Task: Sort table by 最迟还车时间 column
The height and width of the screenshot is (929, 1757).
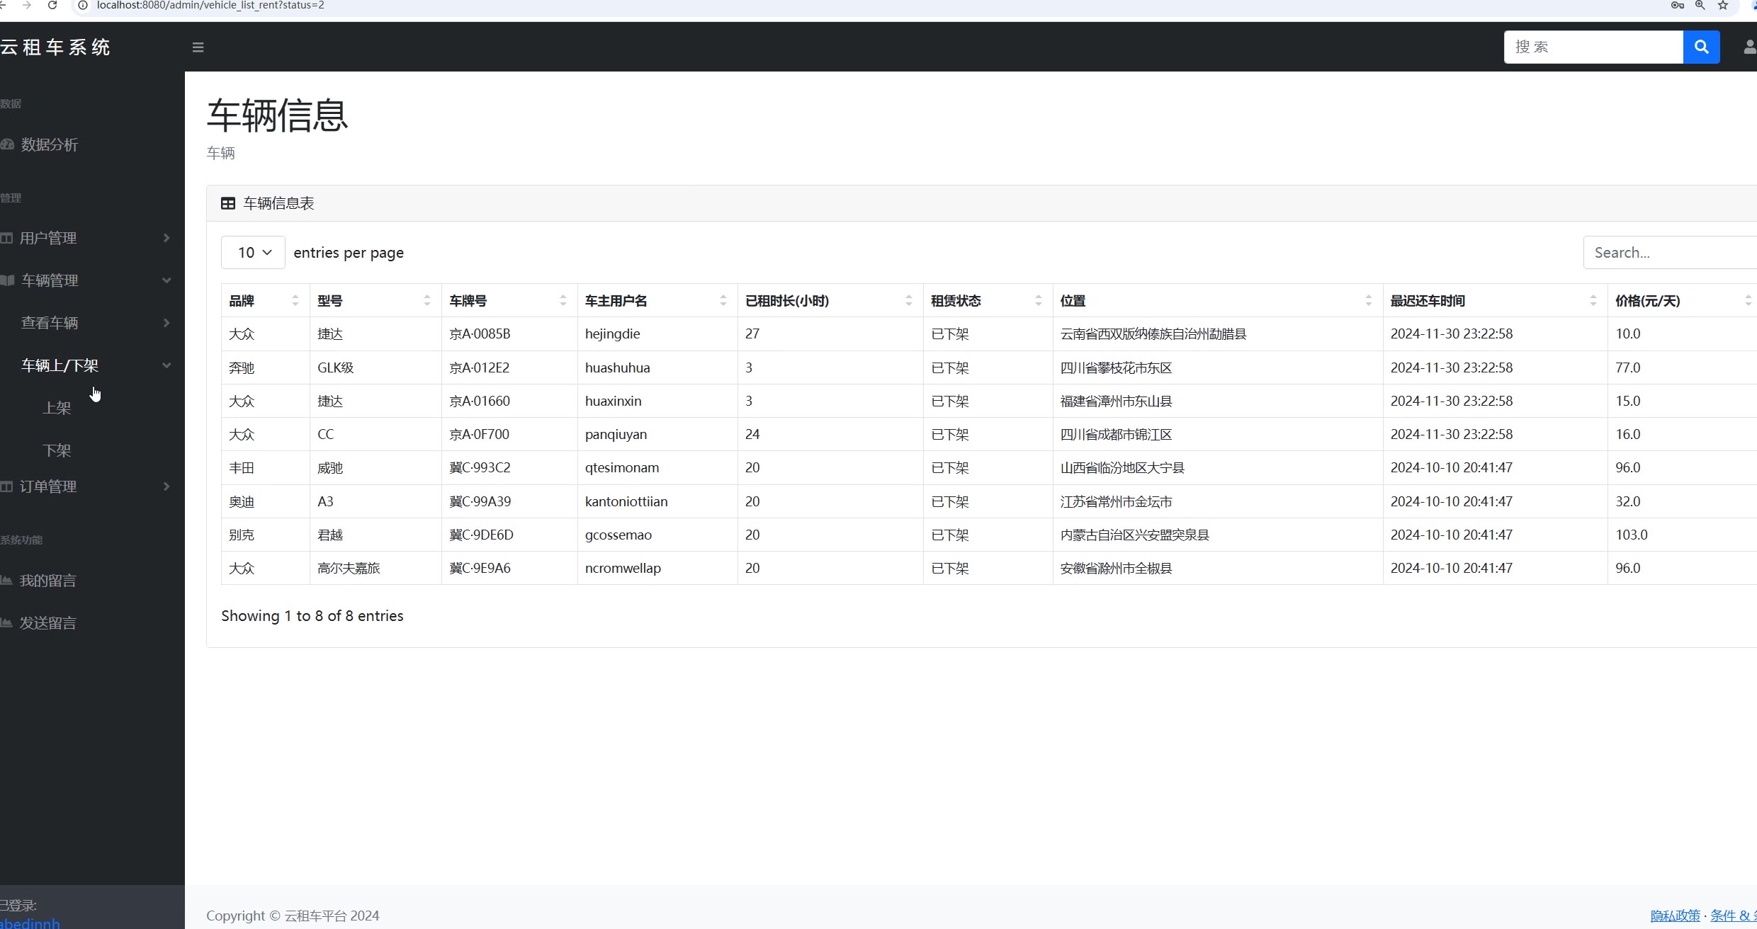Action: tap(1495, 301)
